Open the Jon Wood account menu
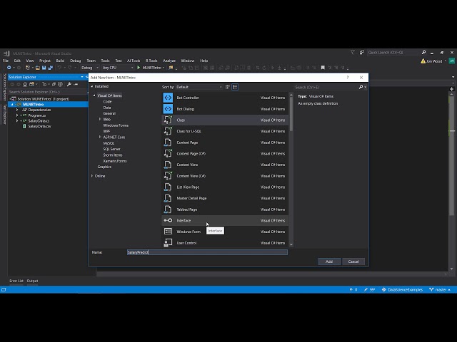The image size is (457, 342). coord(434,61)
